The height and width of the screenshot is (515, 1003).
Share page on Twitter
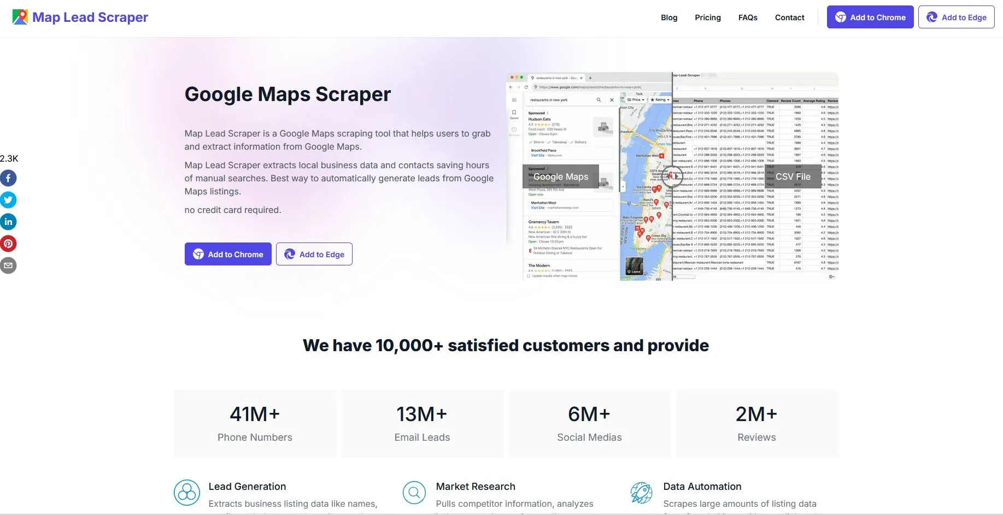(x=8, y=200)
